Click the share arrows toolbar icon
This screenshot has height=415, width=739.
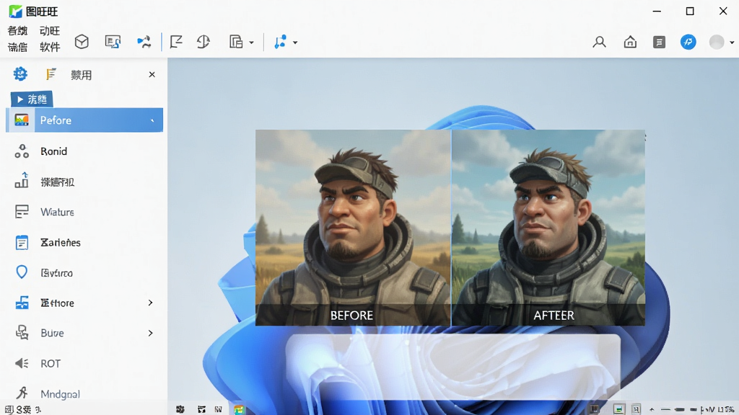point(144,42)
